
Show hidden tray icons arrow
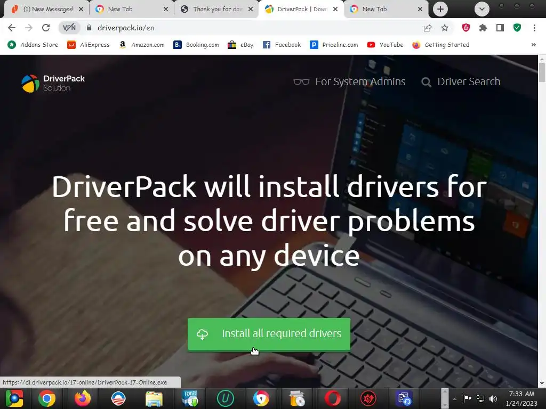point(454,399)
